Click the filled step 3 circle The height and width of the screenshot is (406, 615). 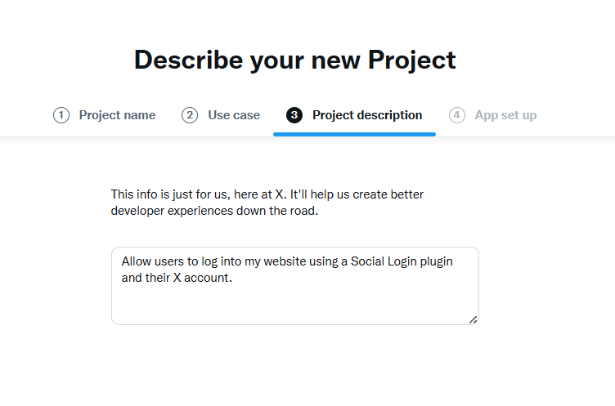point(294,115)
